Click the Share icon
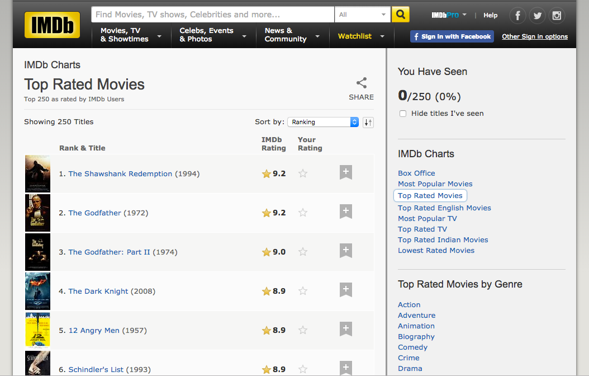Screen dimensions: 589x376 coord(362,83)
